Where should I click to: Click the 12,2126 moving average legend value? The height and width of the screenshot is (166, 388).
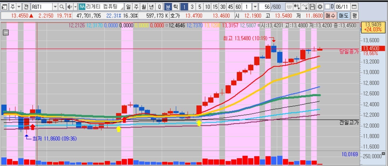[x=77, y=26]
